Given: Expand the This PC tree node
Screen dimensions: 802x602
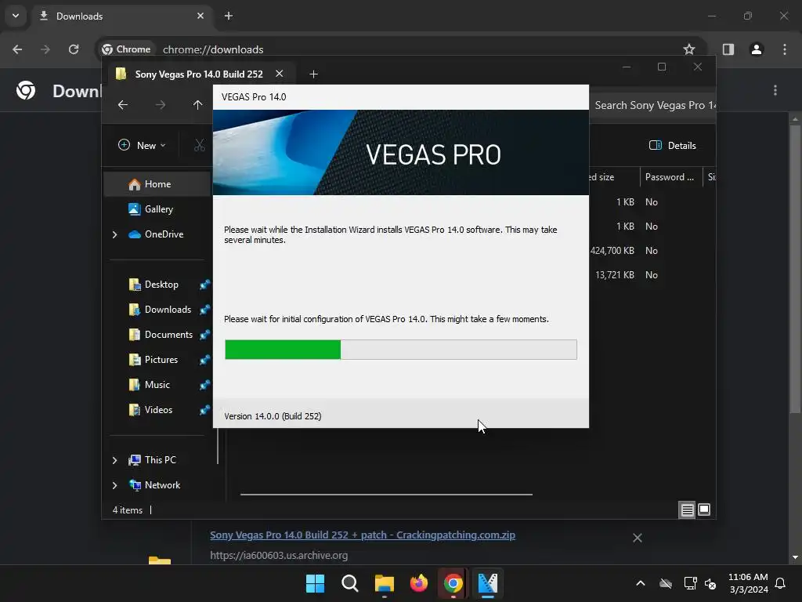Looking at the screenshot, I should (x=114, y=460).
